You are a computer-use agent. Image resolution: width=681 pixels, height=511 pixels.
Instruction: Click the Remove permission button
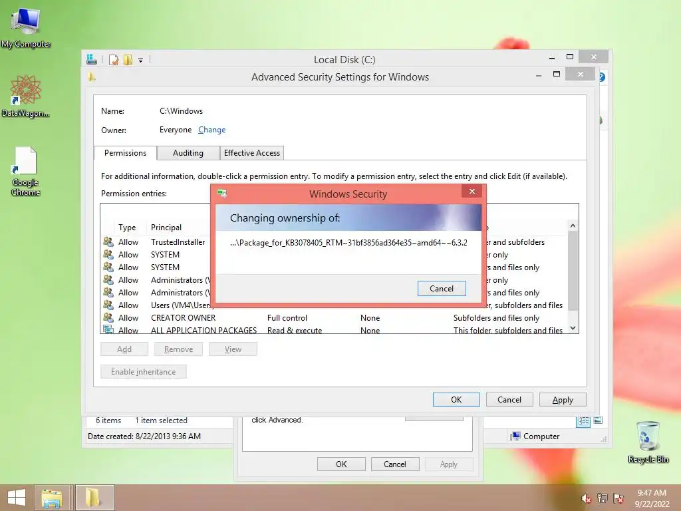coord(178,349)
